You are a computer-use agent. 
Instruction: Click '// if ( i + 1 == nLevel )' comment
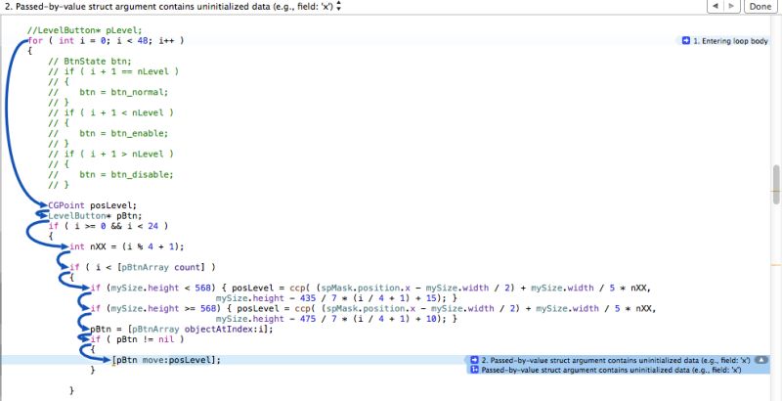pyautogui.click(x=113, y=71)
